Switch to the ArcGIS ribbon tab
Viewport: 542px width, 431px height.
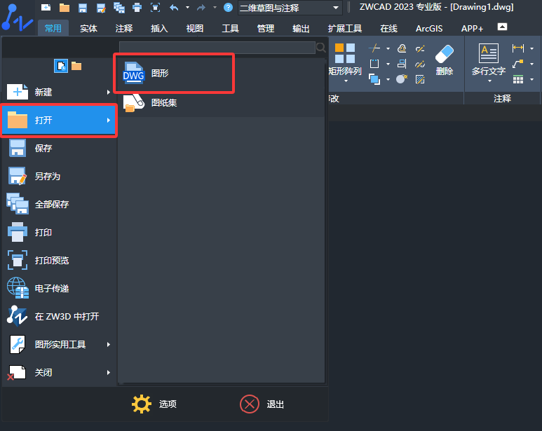(429, 28)
